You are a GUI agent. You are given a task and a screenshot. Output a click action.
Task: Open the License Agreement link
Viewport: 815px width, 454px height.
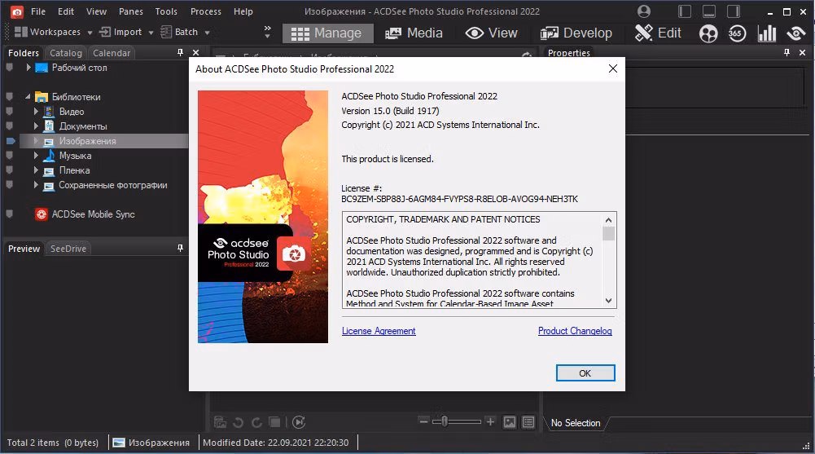[379, 331]
